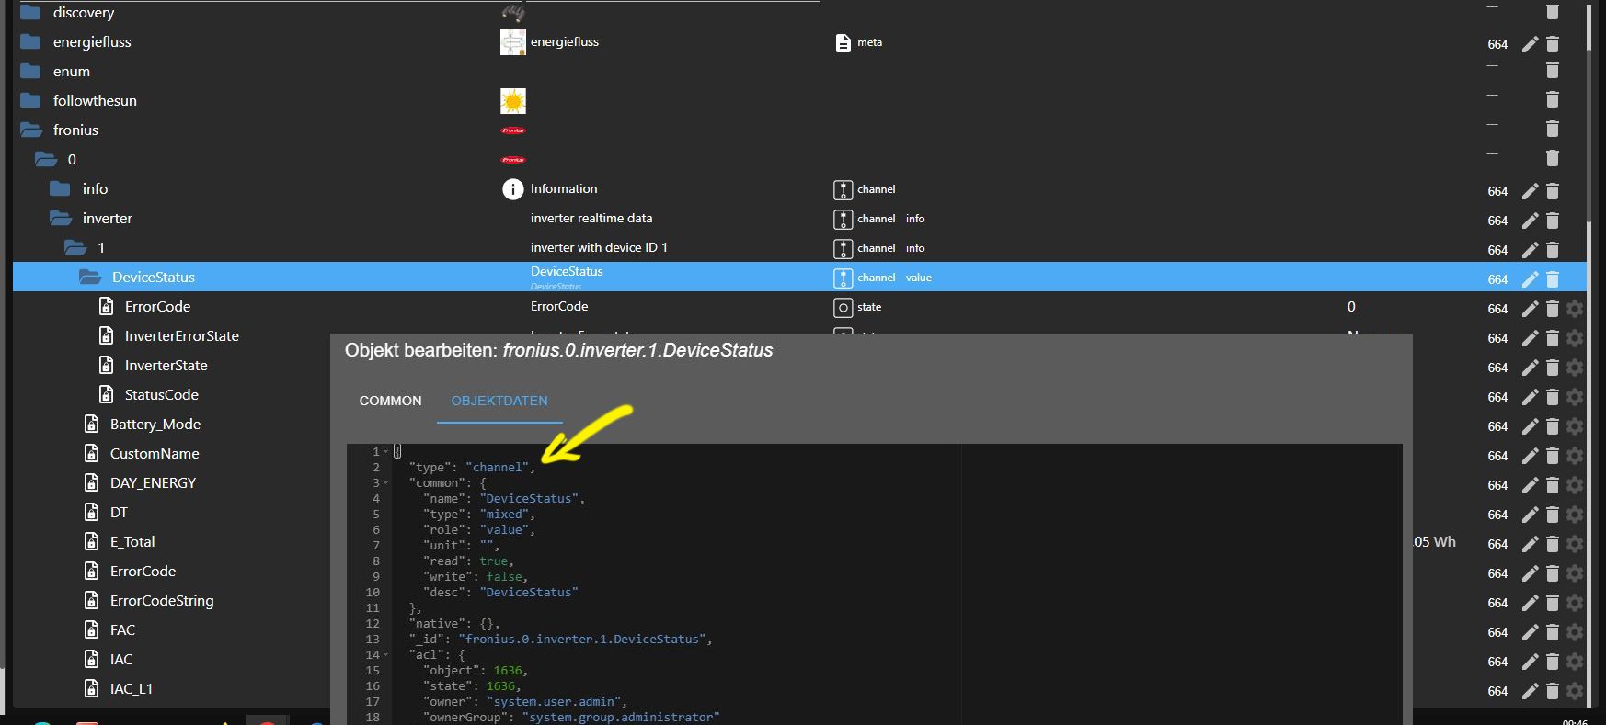Click the Information circle icon of info row
This screenshot has height=725, width=1606.
point(512,189)
